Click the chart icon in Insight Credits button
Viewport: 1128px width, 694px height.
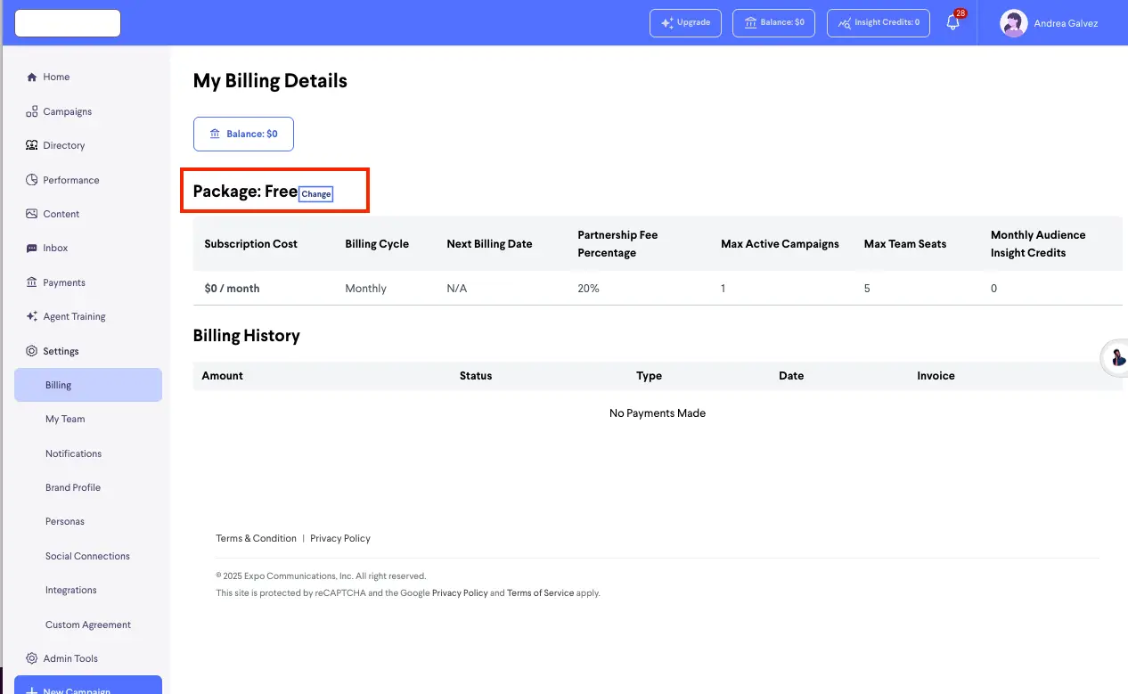coord(845,23)
